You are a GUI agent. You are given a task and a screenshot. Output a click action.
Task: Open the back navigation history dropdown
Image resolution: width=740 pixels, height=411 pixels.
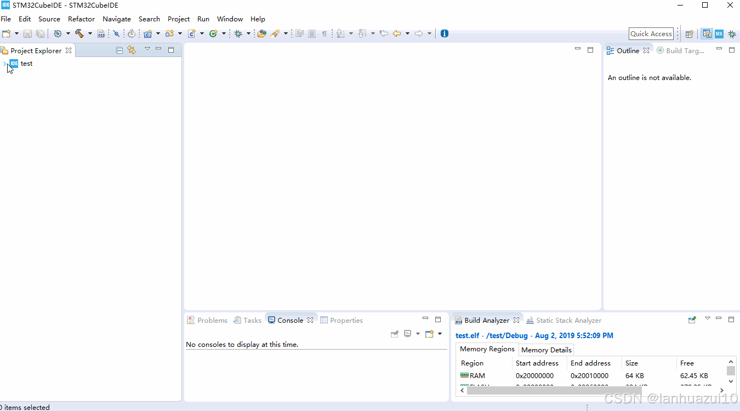(407, 33)
